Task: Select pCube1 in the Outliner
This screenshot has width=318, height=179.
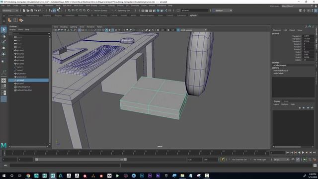Action: [20, 50]
